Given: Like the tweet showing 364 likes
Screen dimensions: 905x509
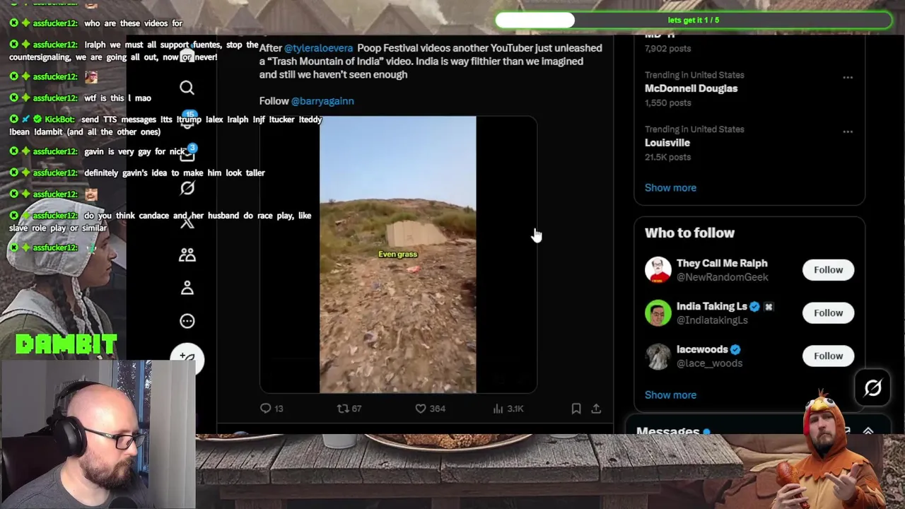Looking at the screenshot, I should (x=430, y=408).
